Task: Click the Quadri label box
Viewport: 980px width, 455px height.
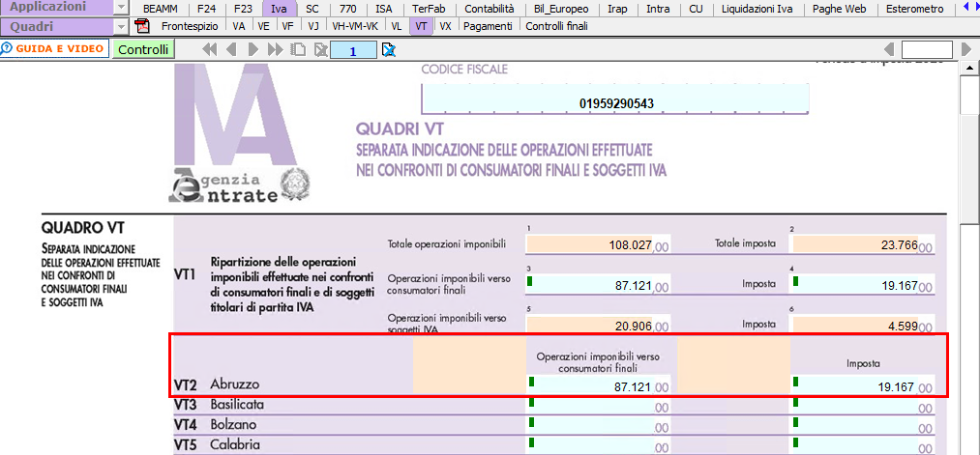Action: click(57, 27)
